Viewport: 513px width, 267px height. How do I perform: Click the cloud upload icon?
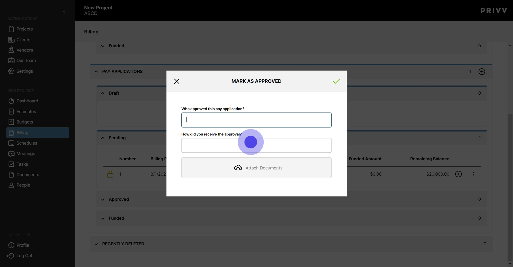coord(238,168)
